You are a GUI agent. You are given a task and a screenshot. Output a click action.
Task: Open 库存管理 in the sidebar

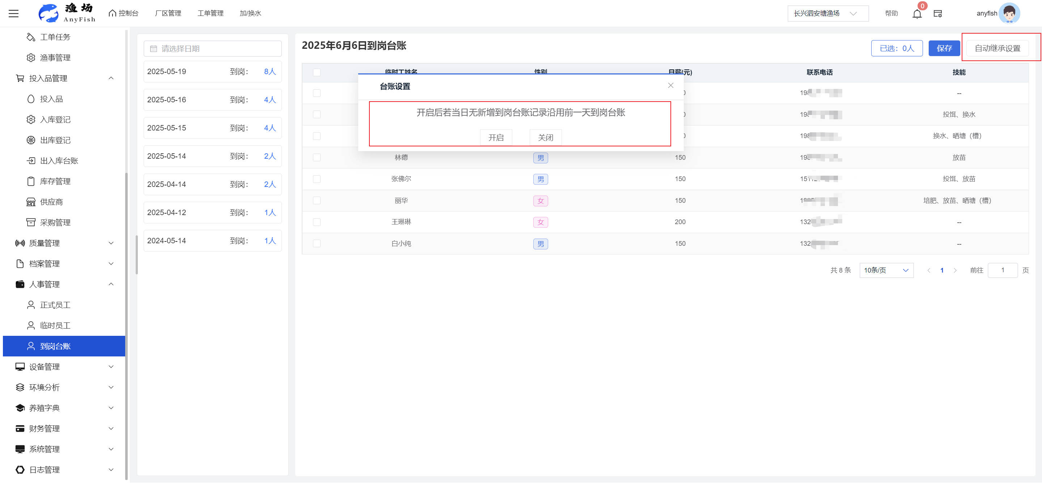click(x=55, y=181)
